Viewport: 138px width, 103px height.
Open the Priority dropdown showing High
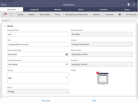[x=38, y=78]
